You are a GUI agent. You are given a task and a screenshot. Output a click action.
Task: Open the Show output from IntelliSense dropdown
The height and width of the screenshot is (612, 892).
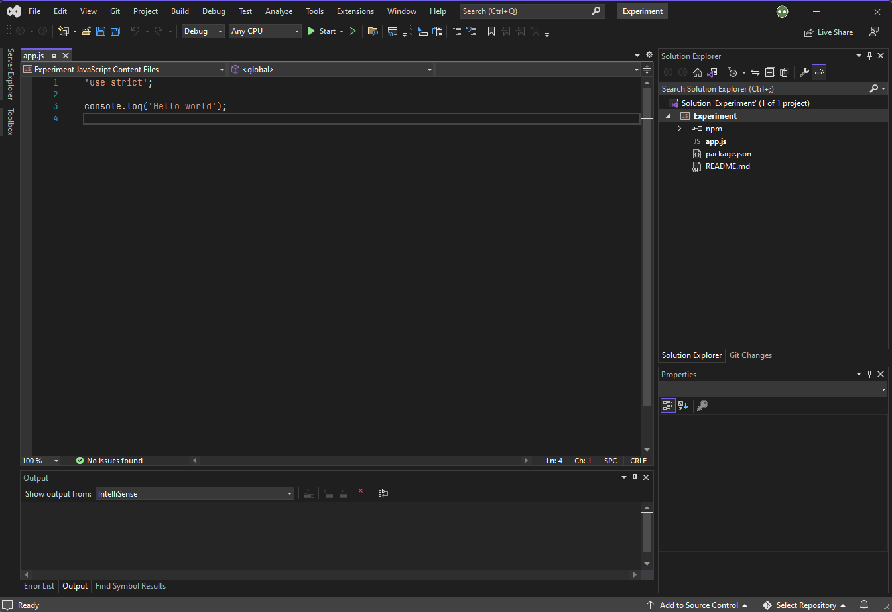[x=195, y=494]
